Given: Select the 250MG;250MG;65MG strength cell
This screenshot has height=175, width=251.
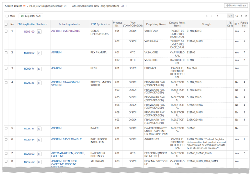Looking at the screenshot, I should coord(206,155).
